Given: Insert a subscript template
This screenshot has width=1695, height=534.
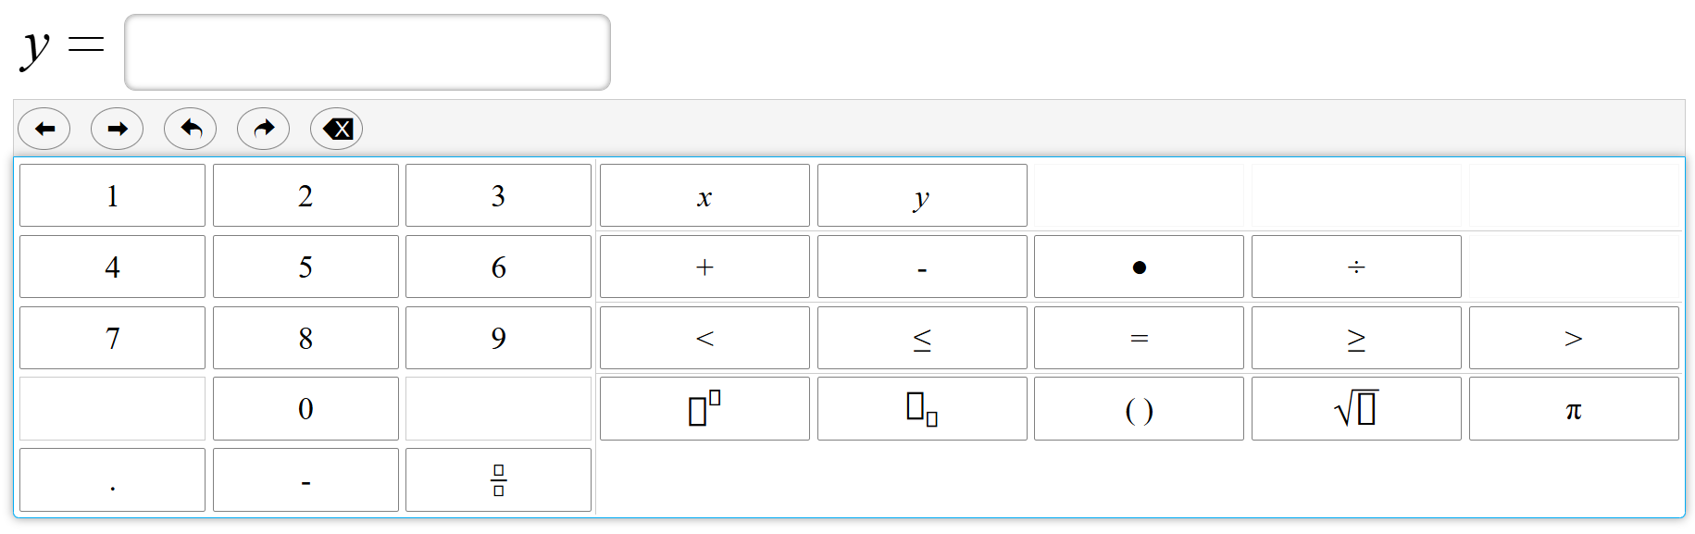Looking at the screenshot, I should coord(922,408).
